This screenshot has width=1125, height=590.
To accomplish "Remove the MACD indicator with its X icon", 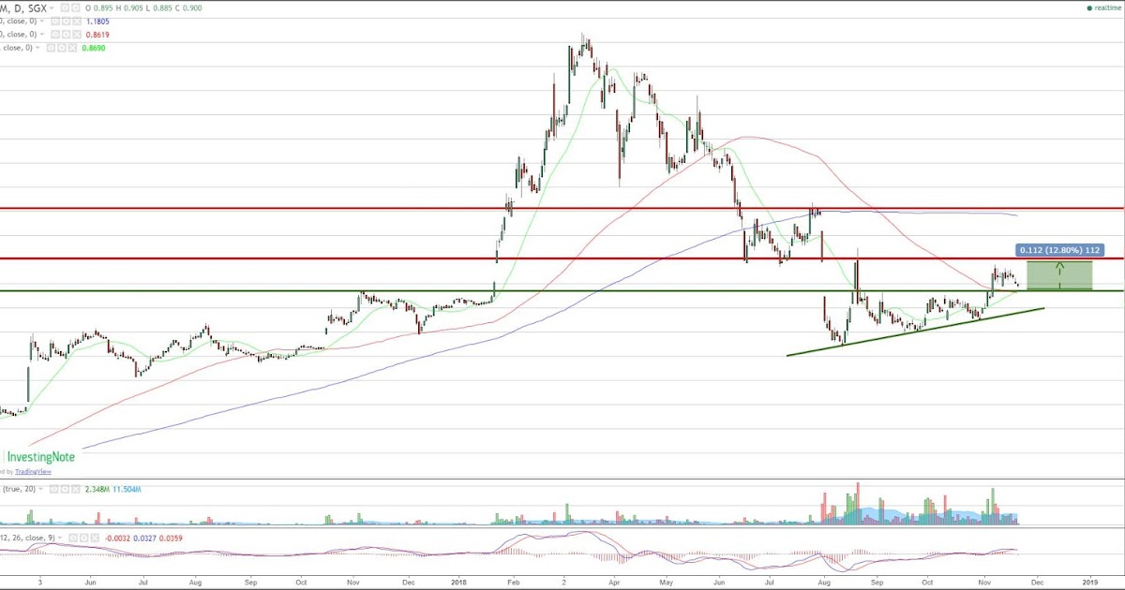I will tap(95, 538).
